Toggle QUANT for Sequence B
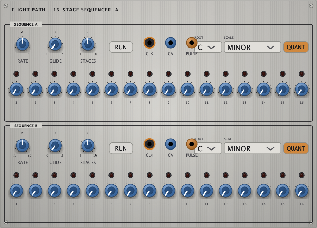 (x=296, y=148)
